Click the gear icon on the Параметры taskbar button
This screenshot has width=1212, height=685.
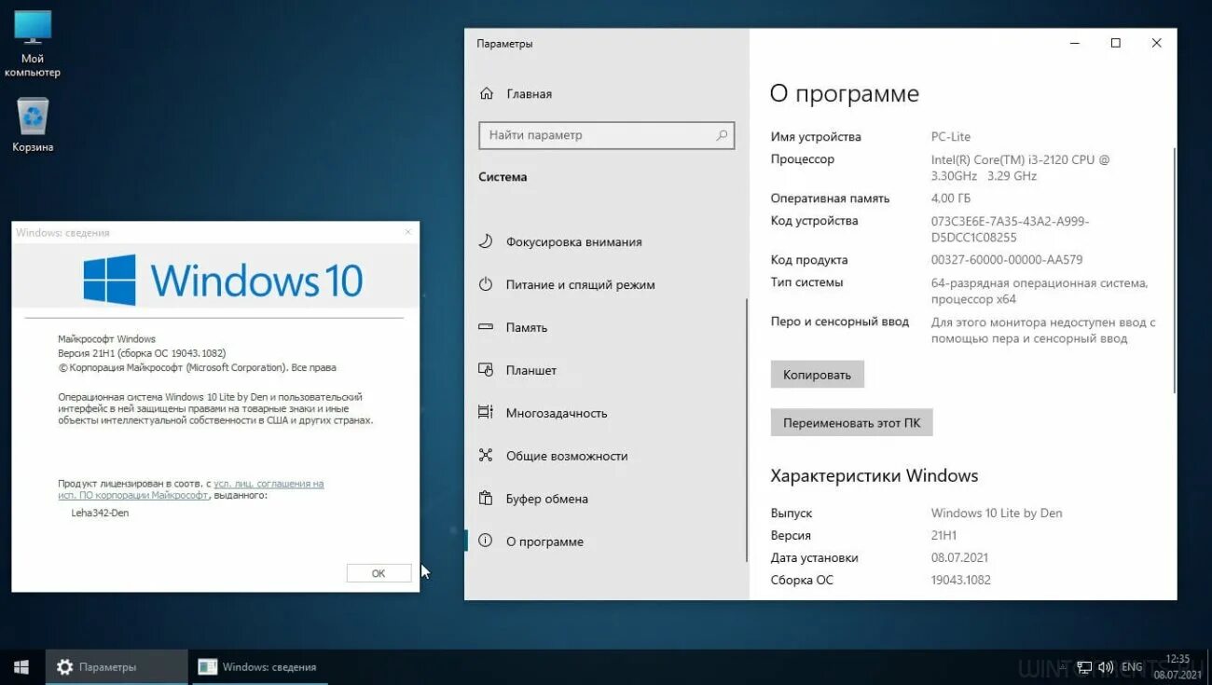[64, 667]
